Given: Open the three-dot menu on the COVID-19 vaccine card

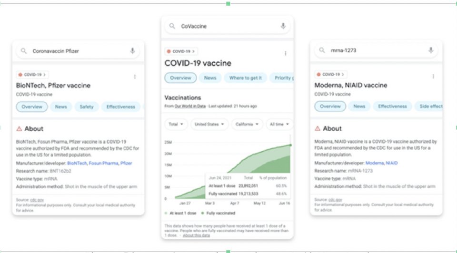Looking at the screenshot, I should tap(285, 53).
